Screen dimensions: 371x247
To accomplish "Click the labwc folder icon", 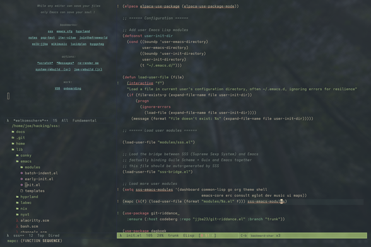I will 17,202.
